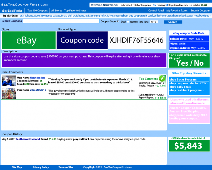The width and height of the screenshot is (212, 170).
Task: Click the nexus galaxy deal link
Action: click(53, 16)
